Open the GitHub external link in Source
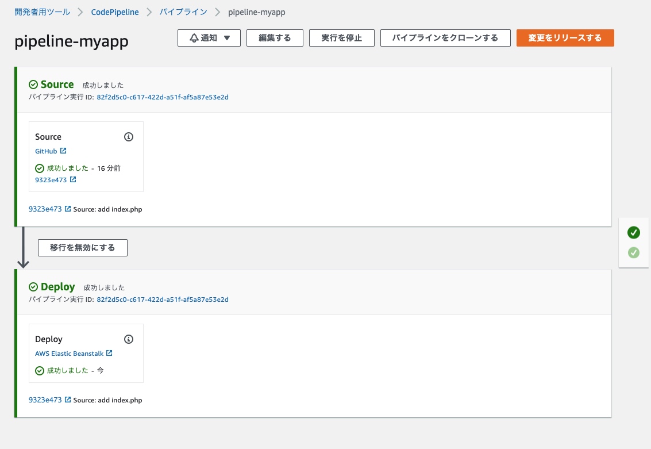The image size is (651, 449). tap(47, 151)
